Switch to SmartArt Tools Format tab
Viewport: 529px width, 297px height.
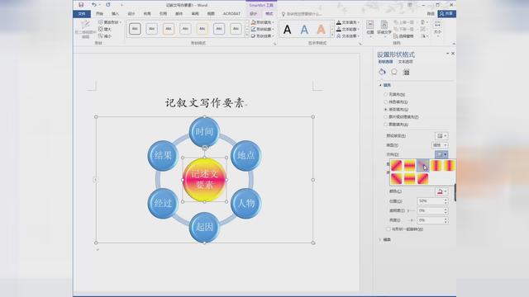click(269, 14)
